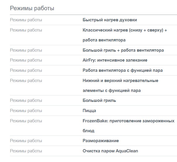177x162 pixels.
Task: Click the row label beside 'Размораживание'
Action: 26,141
